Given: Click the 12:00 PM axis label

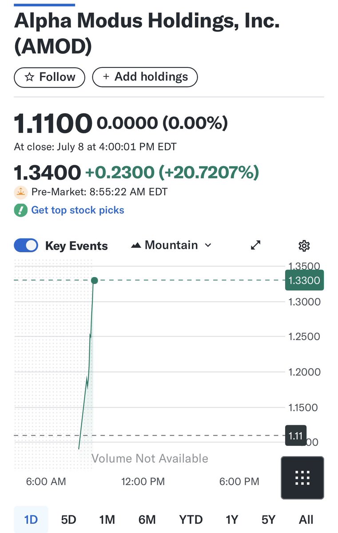Looking at the screenshot, I should pyautogui.click(x=143, y=481).
